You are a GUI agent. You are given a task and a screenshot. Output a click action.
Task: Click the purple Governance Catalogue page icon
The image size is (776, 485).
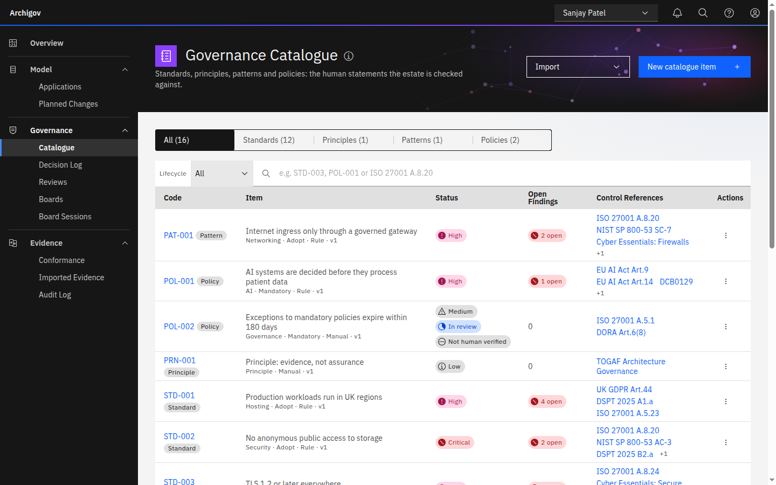pos(166,56)
